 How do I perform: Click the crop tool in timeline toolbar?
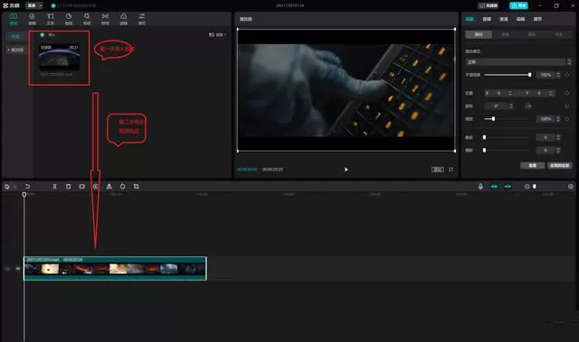click(137, 187)
